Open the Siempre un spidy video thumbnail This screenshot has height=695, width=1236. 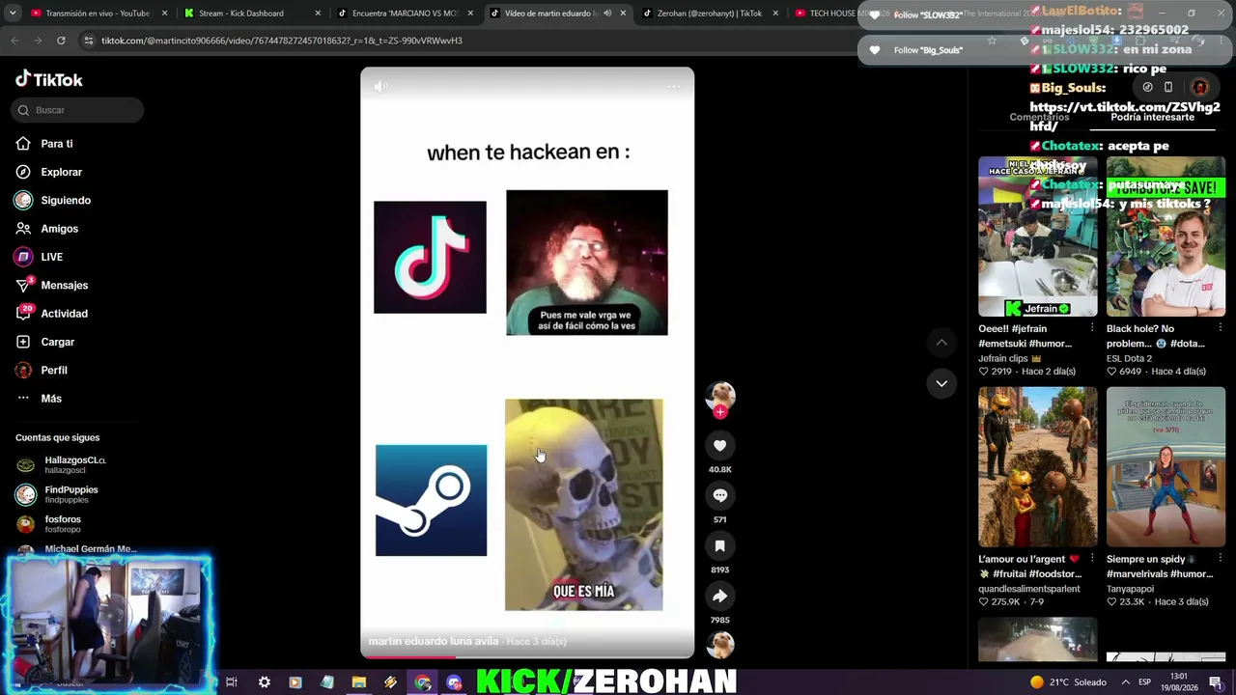1166,467
